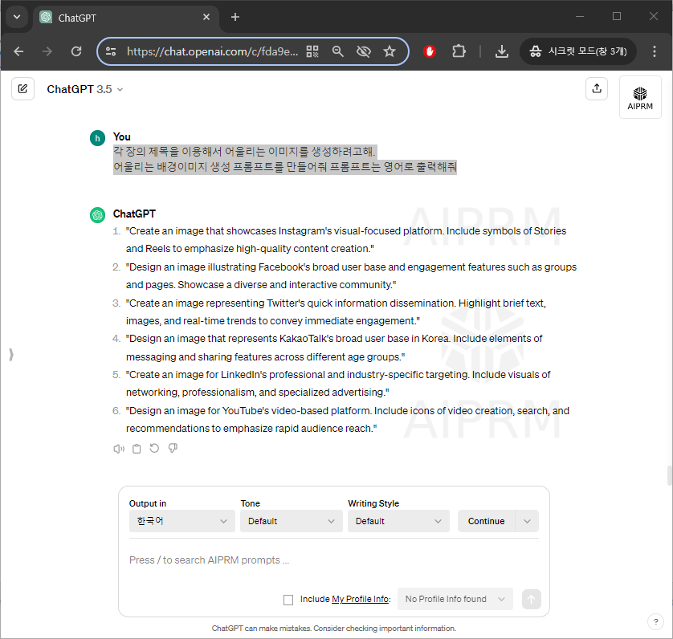Expand the arrow next to Continue
Screen dimensions: 673x639
click(527, 521)
